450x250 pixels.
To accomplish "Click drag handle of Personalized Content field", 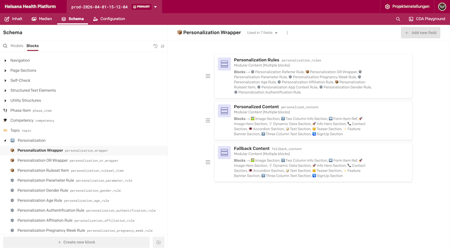I will 208,120.
